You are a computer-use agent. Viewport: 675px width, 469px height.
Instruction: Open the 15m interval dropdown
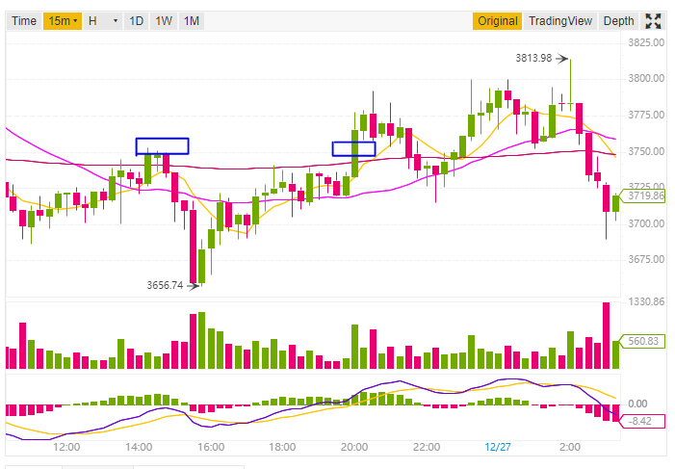pyautogui.click(x=62, y=21)
